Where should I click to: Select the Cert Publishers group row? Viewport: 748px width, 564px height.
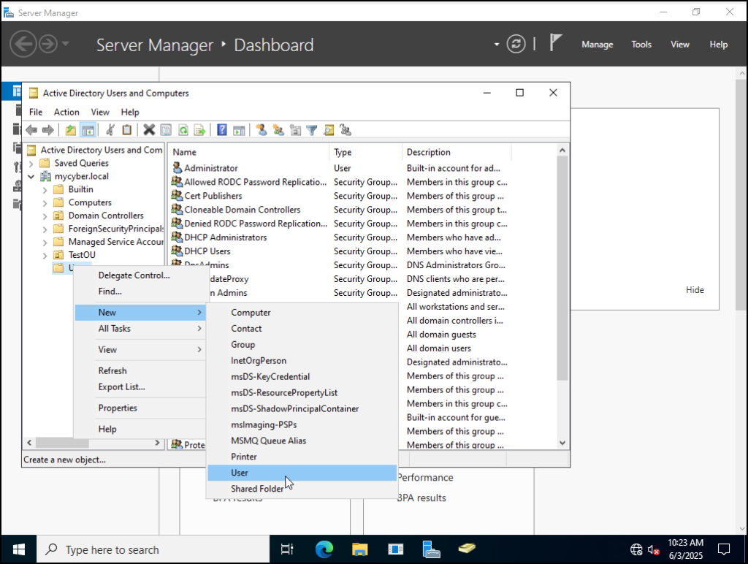click(339, 196)
